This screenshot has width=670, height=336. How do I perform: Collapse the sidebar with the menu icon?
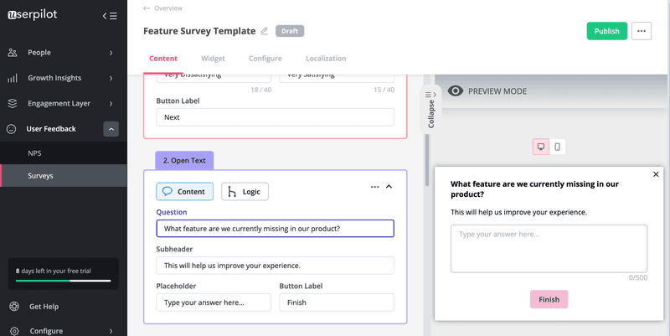coord(110,15)
